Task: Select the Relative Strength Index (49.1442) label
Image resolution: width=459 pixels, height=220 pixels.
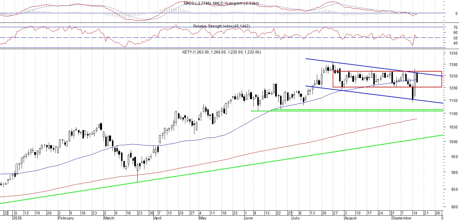Action: coord(221,26)
